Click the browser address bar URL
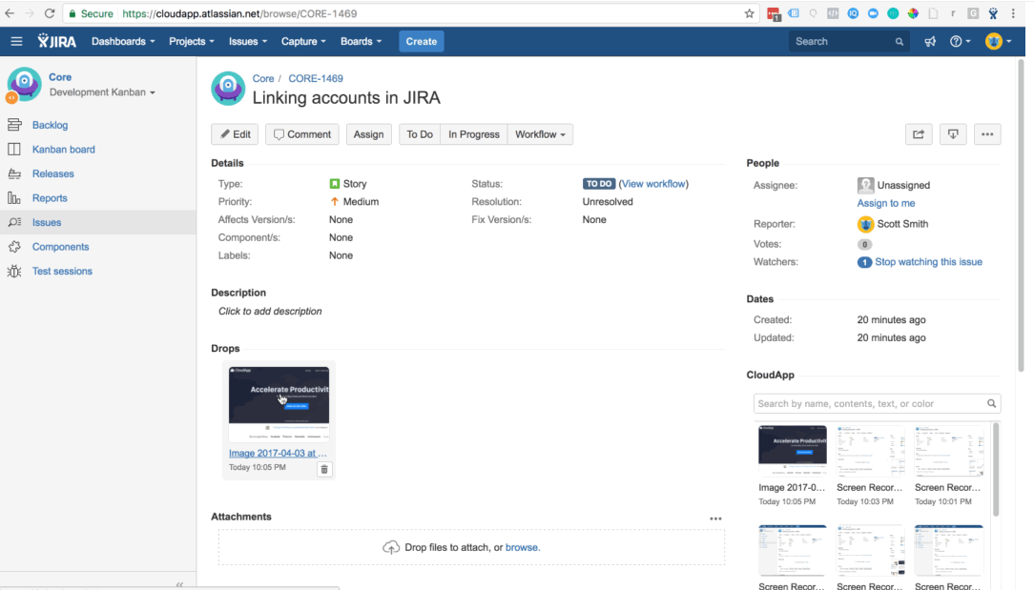The height and width of the screenshot is (590, 1034). [240, 13]
